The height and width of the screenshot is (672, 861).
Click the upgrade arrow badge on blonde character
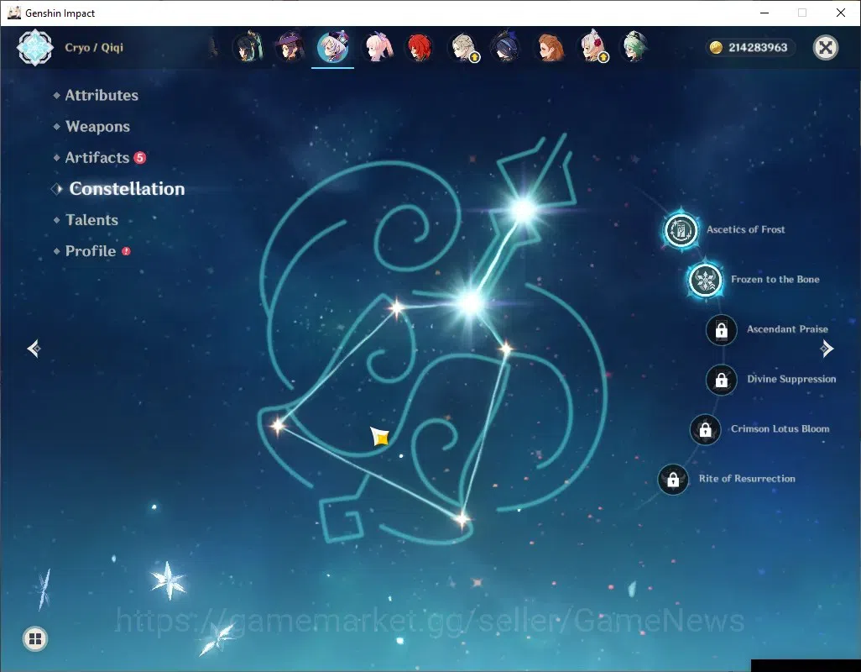[x=475, y=57]
